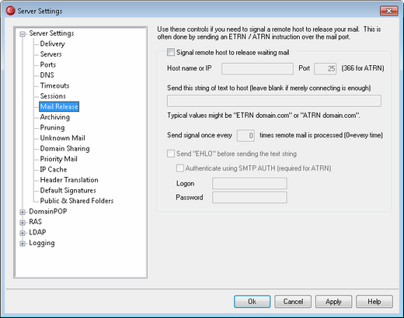Expand the Logging tree node

click(23, 244)
